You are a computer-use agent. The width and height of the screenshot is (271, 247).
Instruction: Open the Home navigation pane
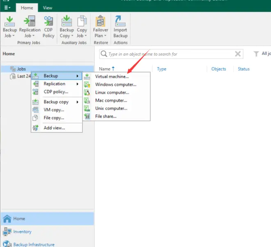pyautogui.click(x=47, y=219)
